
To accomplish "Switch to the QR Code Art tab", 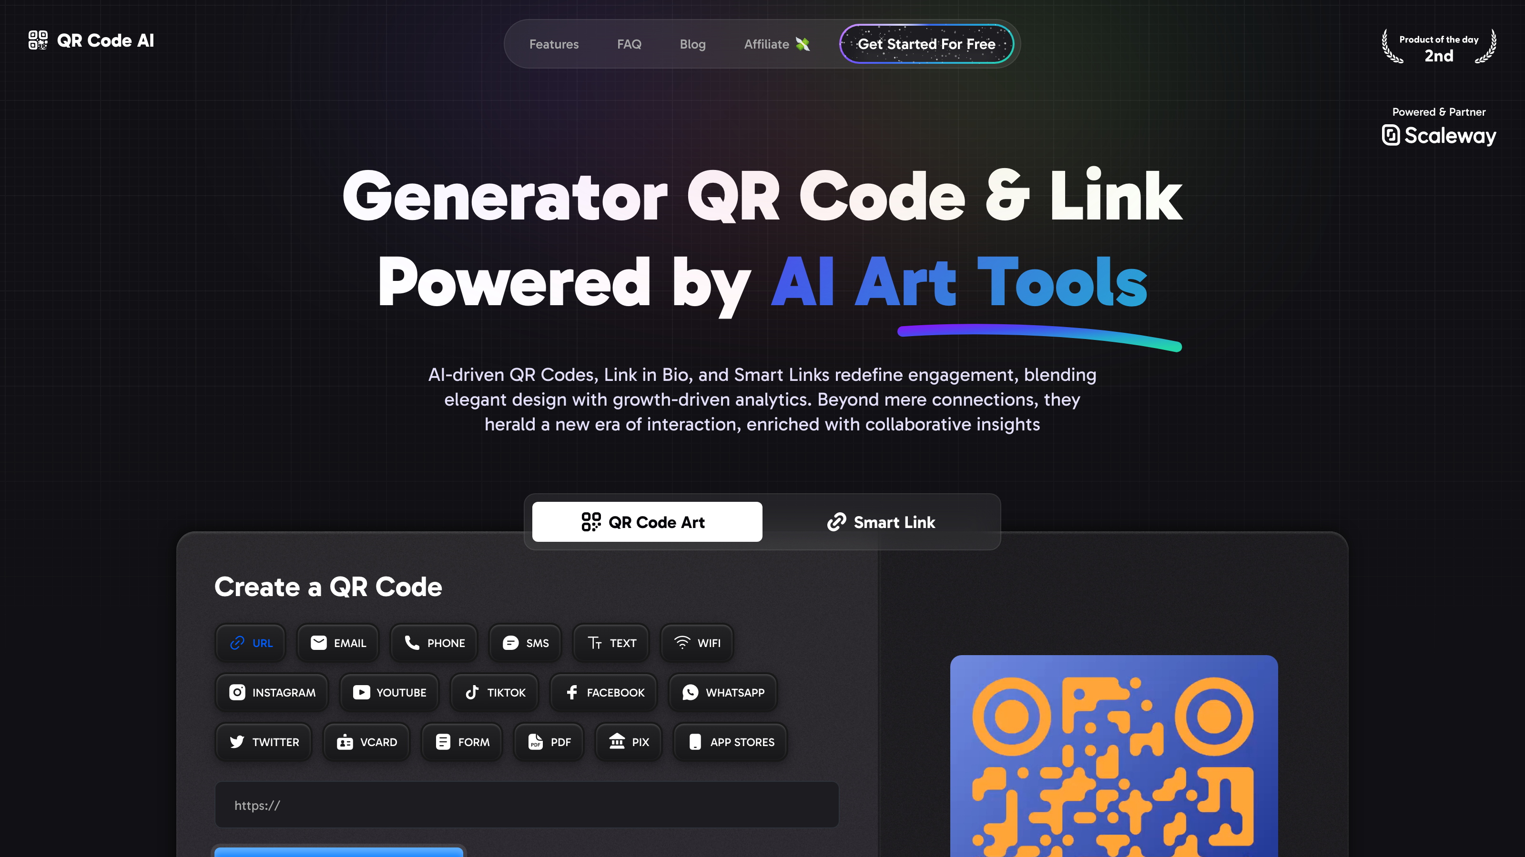I will click(x=646, y=522).
